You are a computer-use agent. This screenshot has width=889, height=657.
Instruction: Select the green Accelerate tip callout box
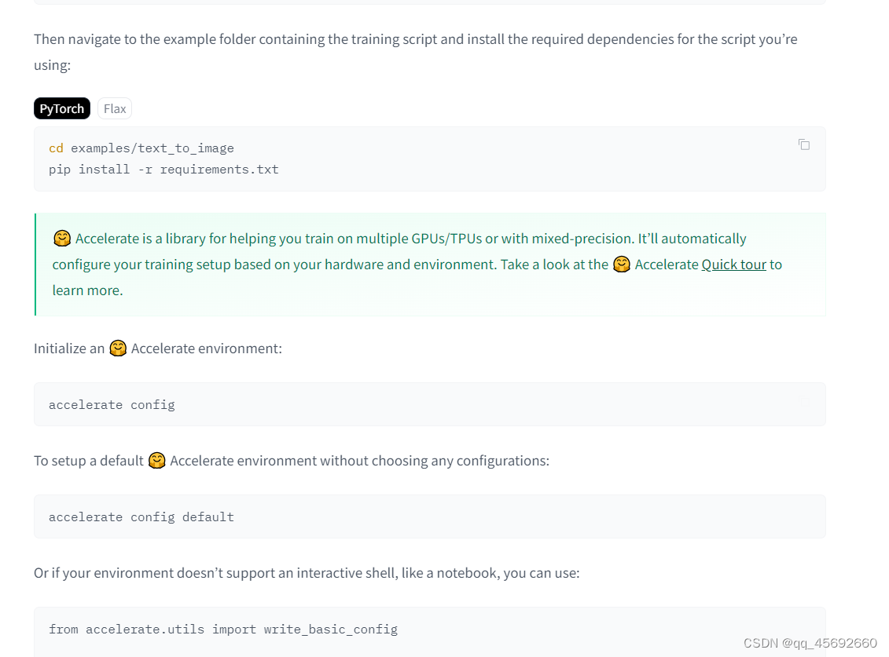(x=429, y=264)
